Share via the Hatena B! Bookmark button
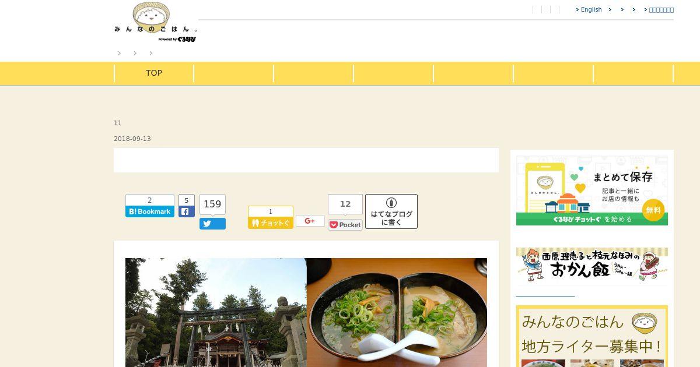 pyautogui.click(x=150, y=211)
